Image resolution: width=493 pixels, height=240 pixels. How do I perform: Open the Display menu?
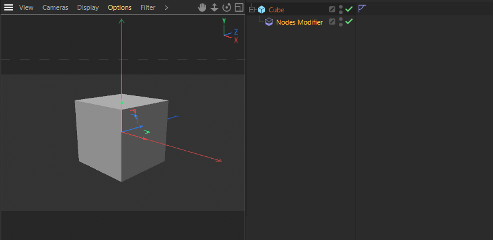[88, 7]
